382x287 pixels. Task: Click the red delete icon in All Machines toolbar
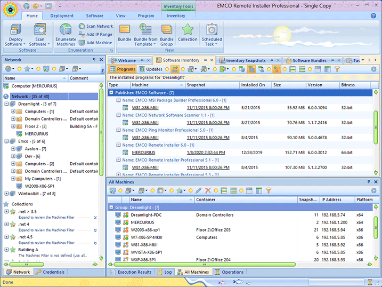tap(208, 190)
